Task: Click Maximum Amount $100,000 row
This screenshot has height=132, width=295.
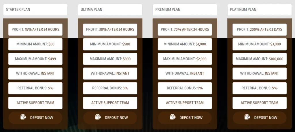Action: pyautogui.click(x=260, y=59)
